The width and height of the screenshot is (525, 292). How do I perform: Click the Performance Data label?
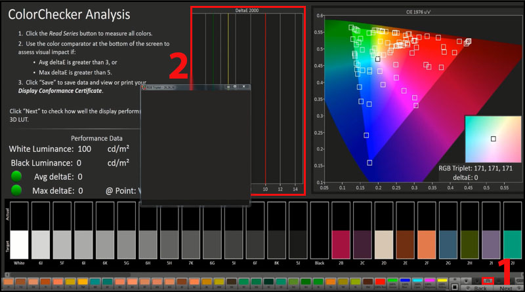pyautogui.click(x=96, y=138)
